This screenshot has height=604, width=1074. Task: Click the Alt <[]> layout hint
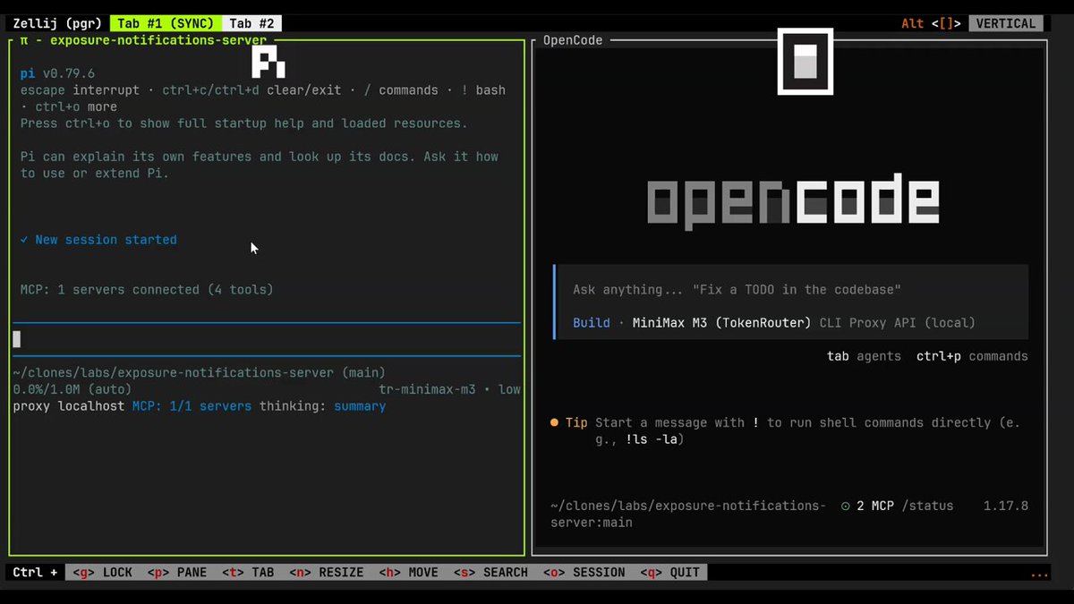pyautogui.click(x=933, y=23)
